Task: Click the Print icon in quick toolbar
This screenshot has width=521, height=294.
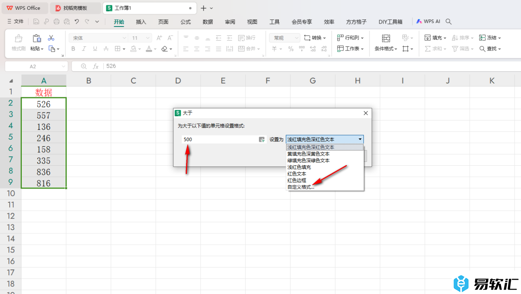Action: [57, 22]
